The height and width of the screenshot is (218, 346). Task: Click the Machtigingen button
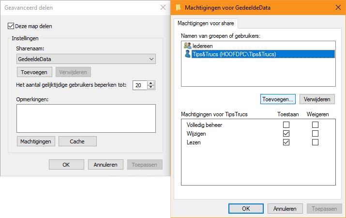[x=36, y=141]
